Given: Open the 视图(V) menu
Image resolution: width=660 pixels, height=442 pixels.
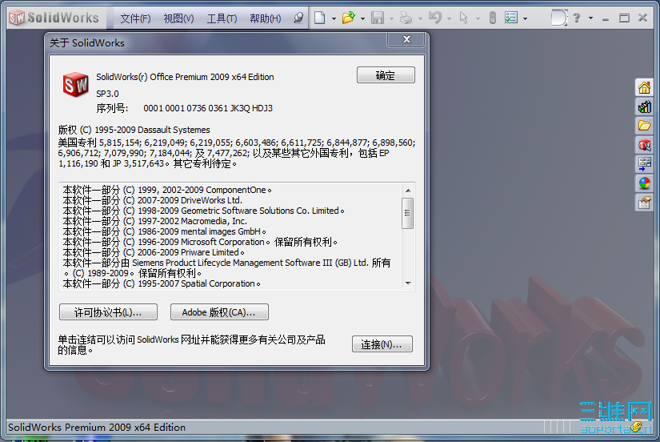Looking at the screenshot, I should point(178,18).
